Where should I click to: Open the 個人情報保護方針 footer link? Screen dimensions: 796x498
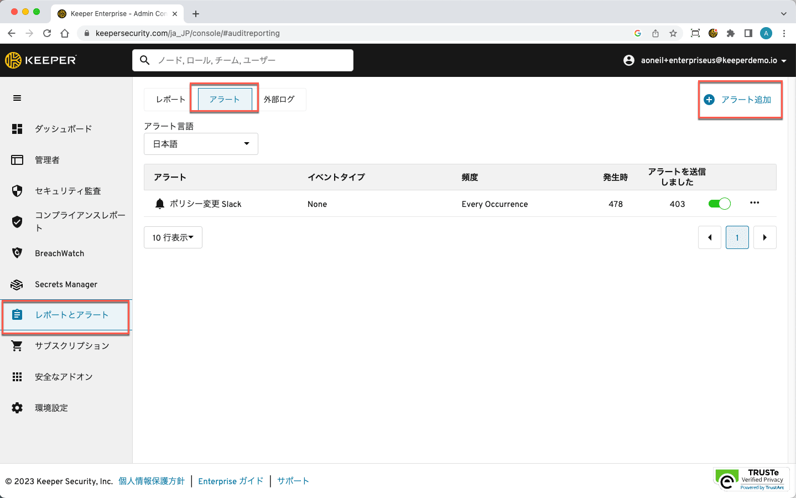pos(152,481)
